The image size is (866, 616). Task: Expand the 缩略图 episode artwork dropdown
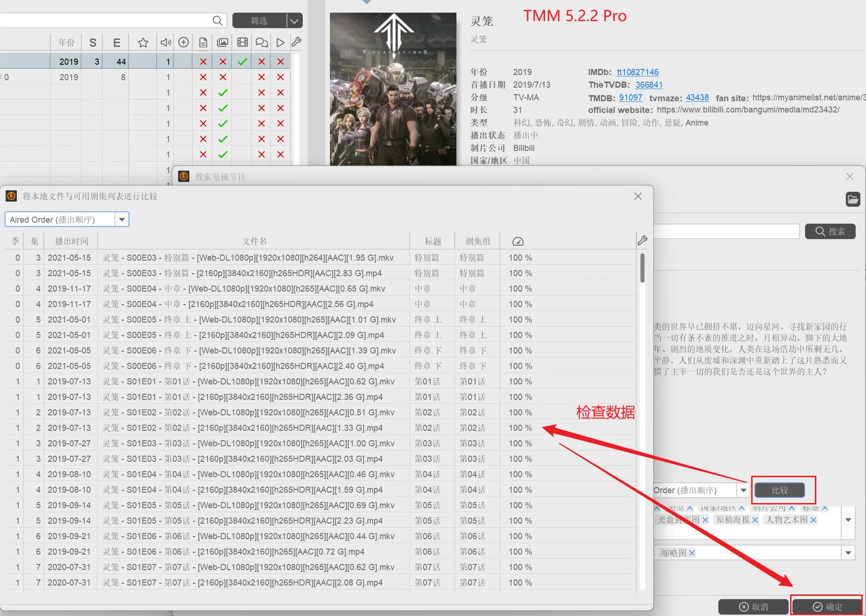848,553
